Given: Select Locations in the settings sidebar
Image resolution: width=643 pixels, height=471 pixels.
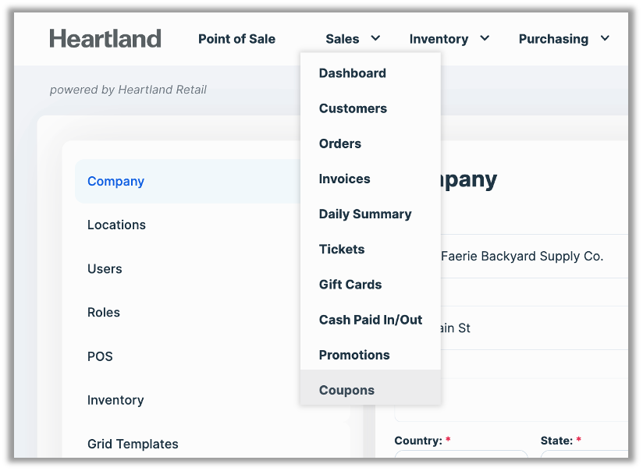Looking at the screenshot, I should tap(116, 225).
